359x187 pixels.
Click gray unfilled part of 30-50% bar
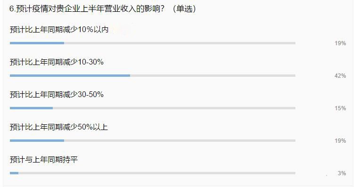click(174, 108)
